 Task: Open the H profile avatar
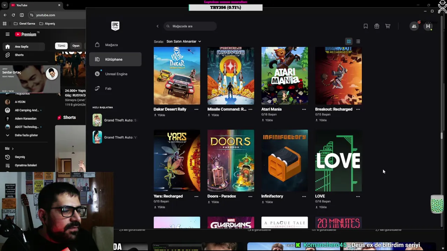[x=428, y=26]
